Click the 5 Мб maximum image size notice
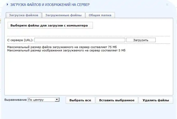177x119 pixels. point(66,51)
